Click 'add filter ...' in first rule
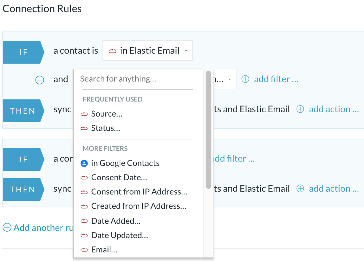364x261 pixels. click(x=276, y=79)
